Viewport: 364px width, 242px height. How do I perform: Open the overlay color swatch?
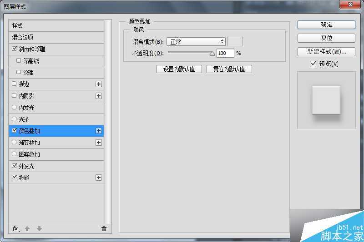(235, 42)
